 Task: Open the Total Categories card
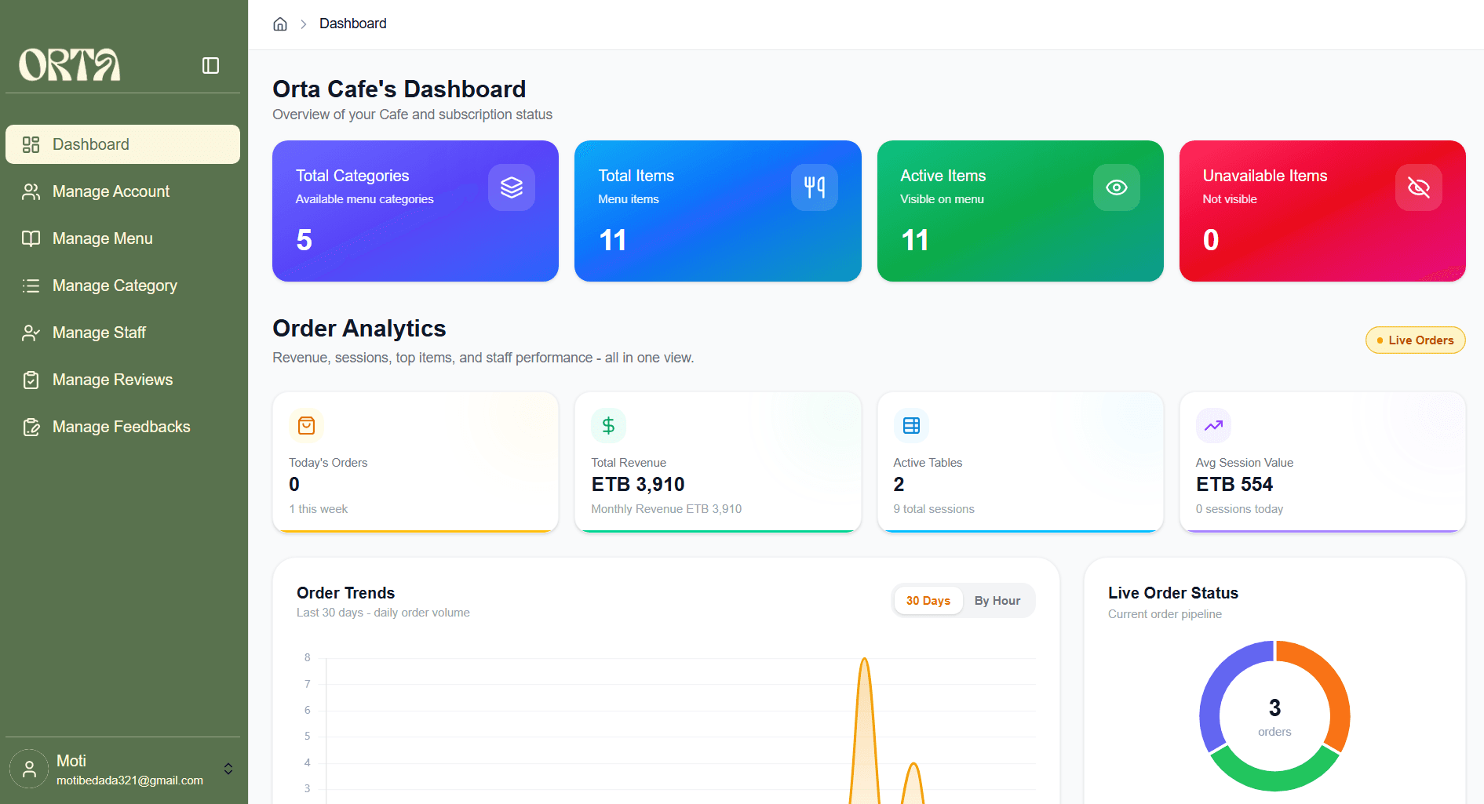pos(415,211)
